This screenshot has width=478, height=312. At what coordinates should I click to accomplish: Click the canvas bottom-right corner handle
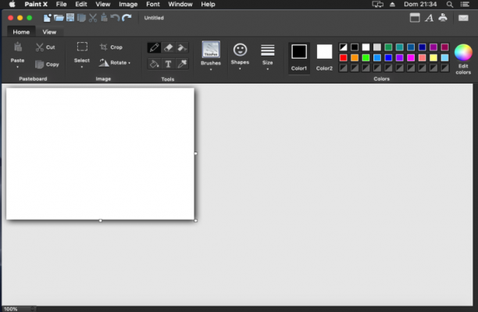tap(195, 221)
